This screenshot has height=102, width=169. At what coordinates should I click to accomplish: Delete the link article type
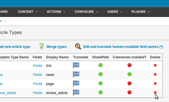click(155, 65)
